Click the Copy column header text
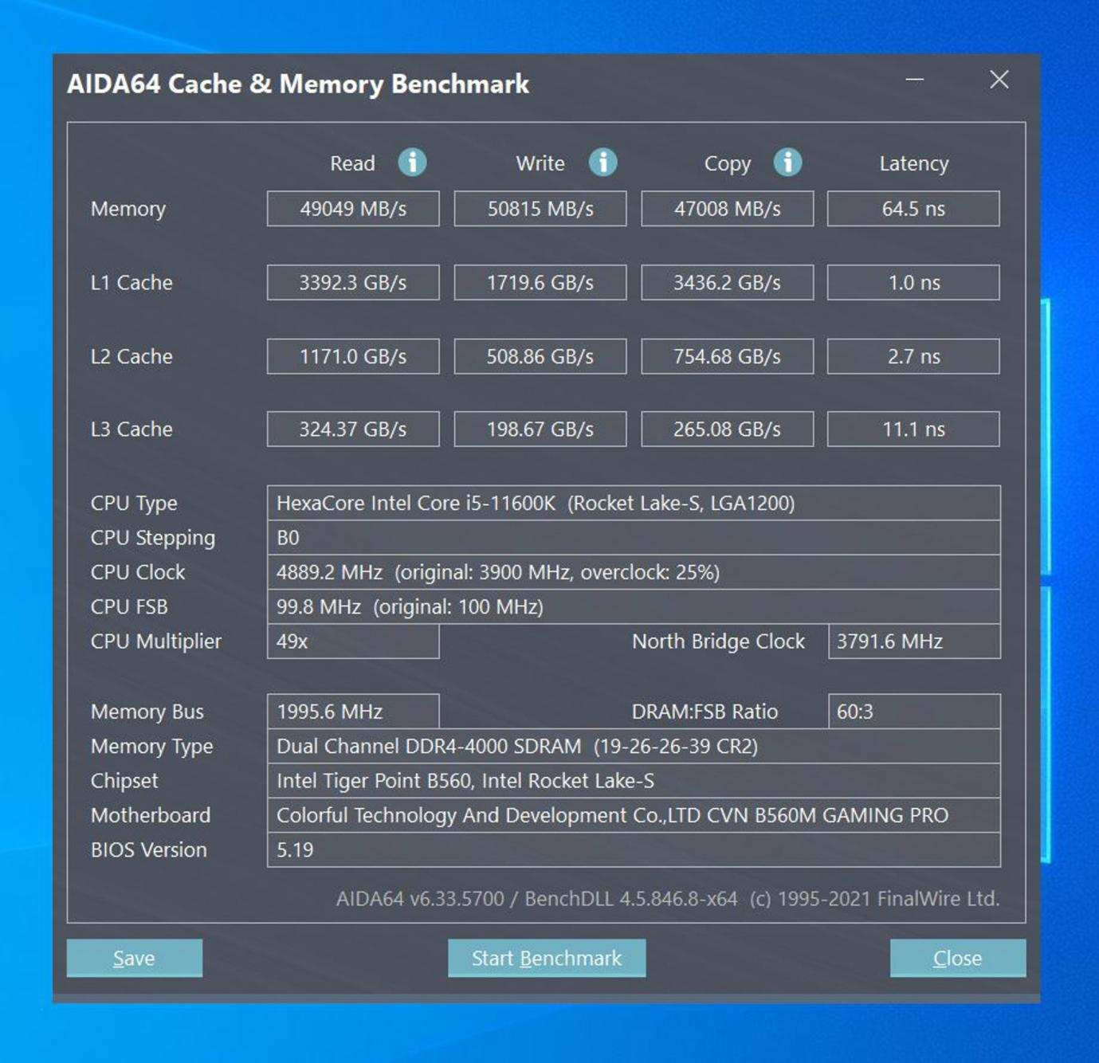The width and height of the screenshot is (1099, 1063). 728,164
